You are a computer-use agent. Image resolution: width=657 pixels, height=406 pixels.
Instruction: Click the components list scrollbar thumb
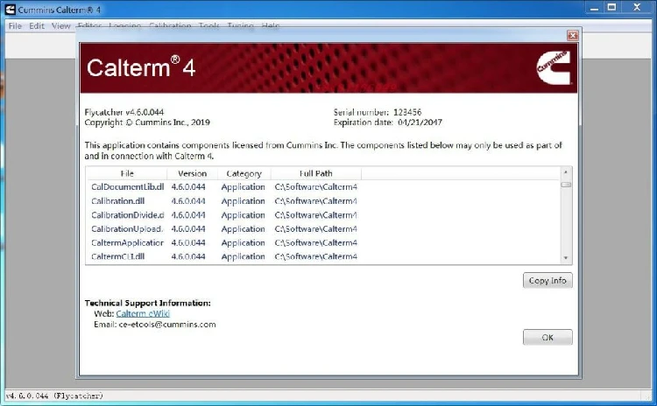[566, 185]
